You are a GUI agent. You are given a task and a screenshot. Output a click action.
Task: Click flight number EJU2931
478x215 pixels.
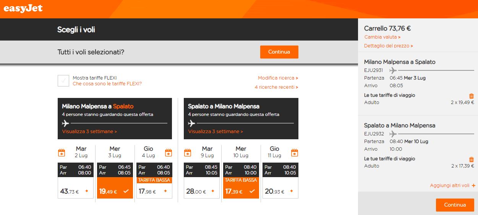[x=373, y=70]
